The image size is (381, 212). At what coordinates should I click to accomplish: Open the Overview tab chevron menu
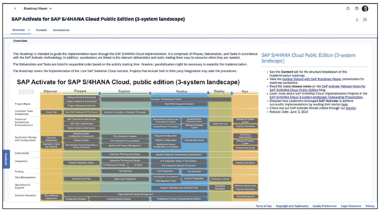click(x=29, y=30)
